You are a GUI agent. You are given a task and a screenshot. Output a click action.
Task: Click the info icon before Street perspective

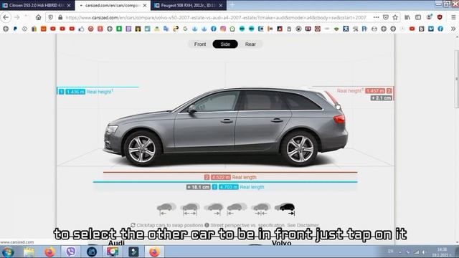point(207,225)
